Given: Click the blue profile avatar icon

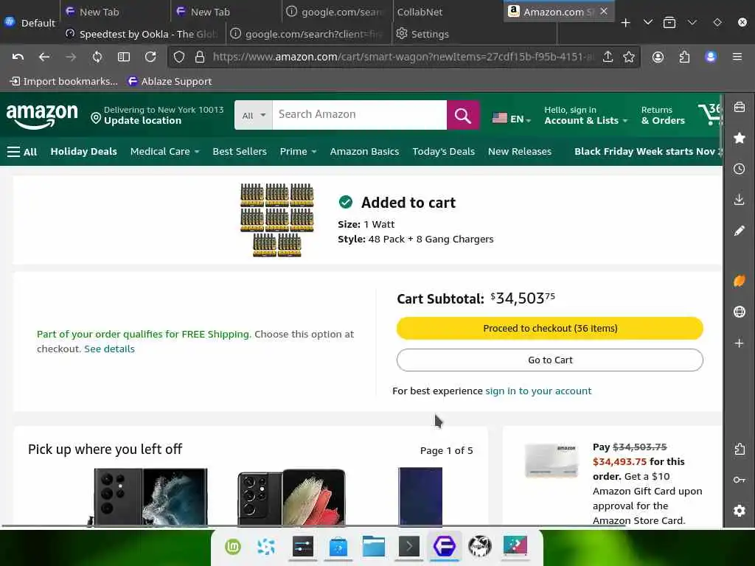Looking at the screenshot, I should (x=711, y=57).
